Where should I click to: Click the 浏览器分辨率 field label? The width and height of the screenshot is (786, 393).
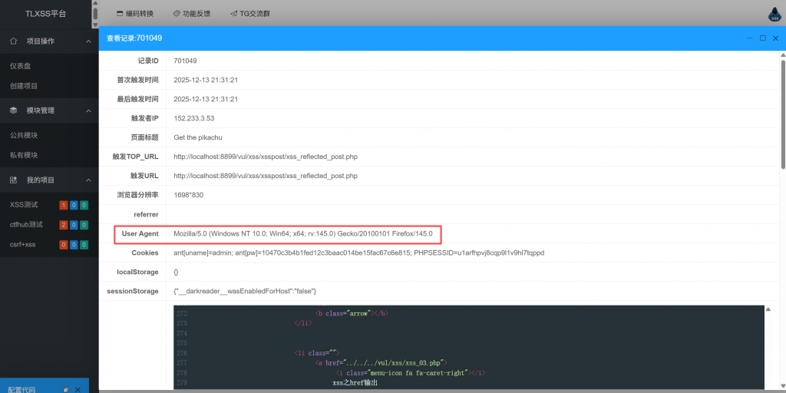[x=138, y=195]
